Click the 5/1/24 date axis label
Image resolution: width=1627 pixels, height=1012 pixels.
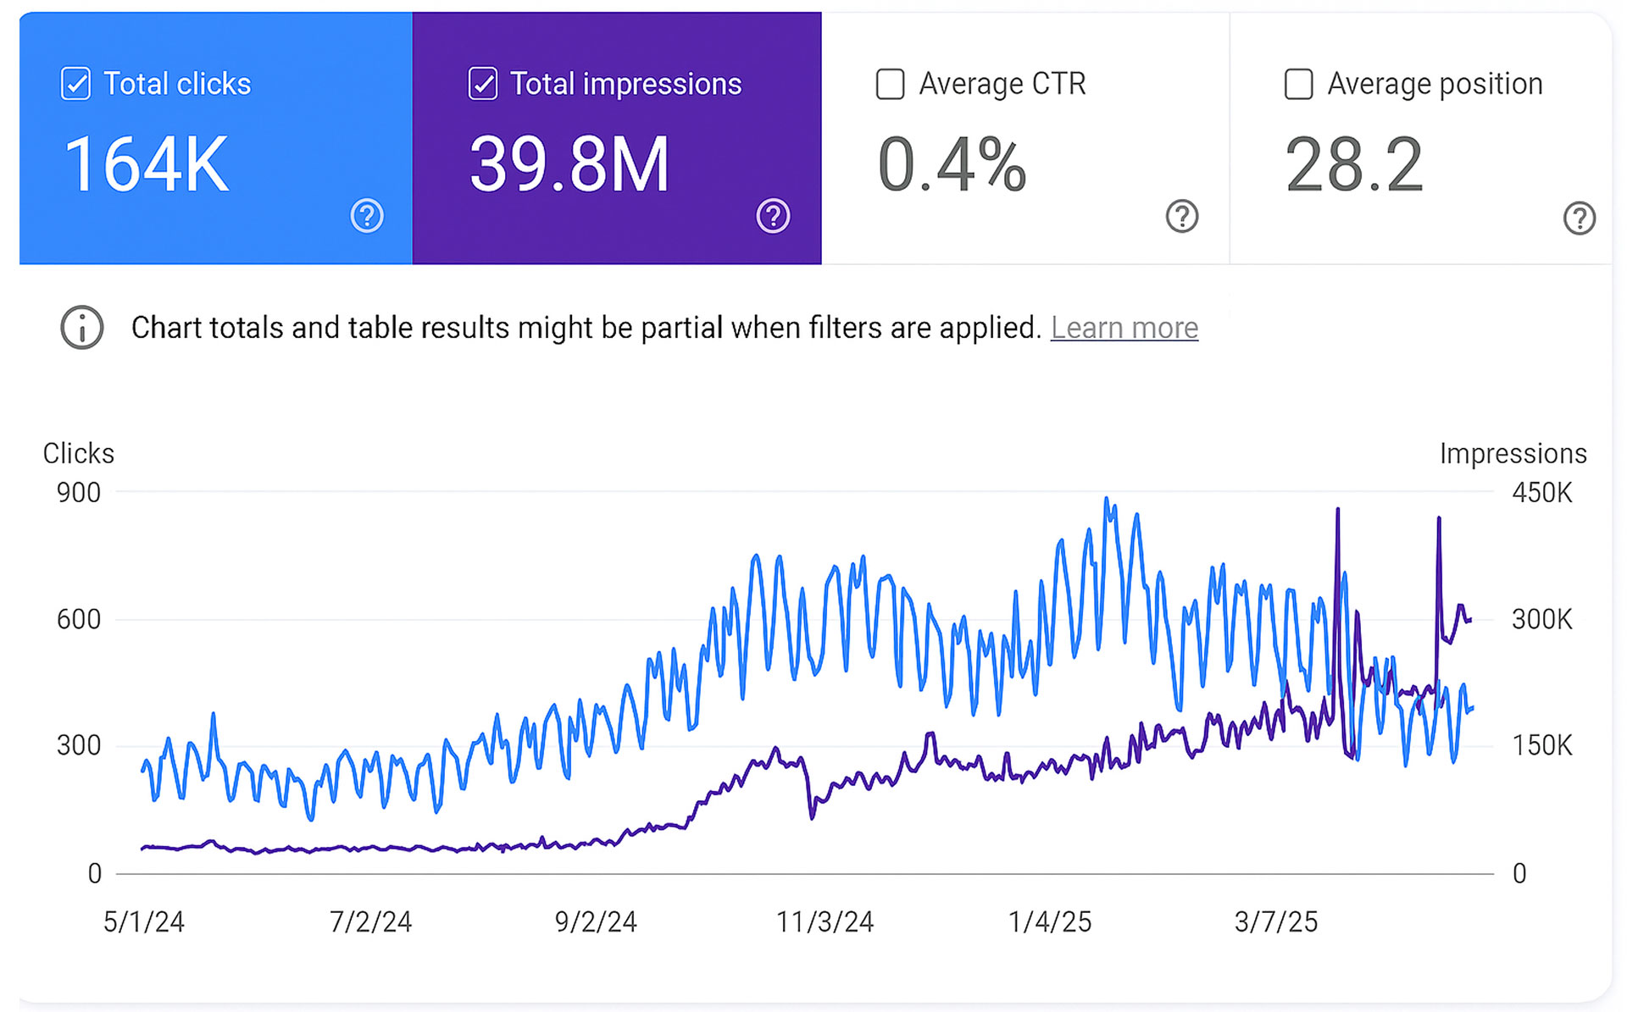tap(144, 921)
